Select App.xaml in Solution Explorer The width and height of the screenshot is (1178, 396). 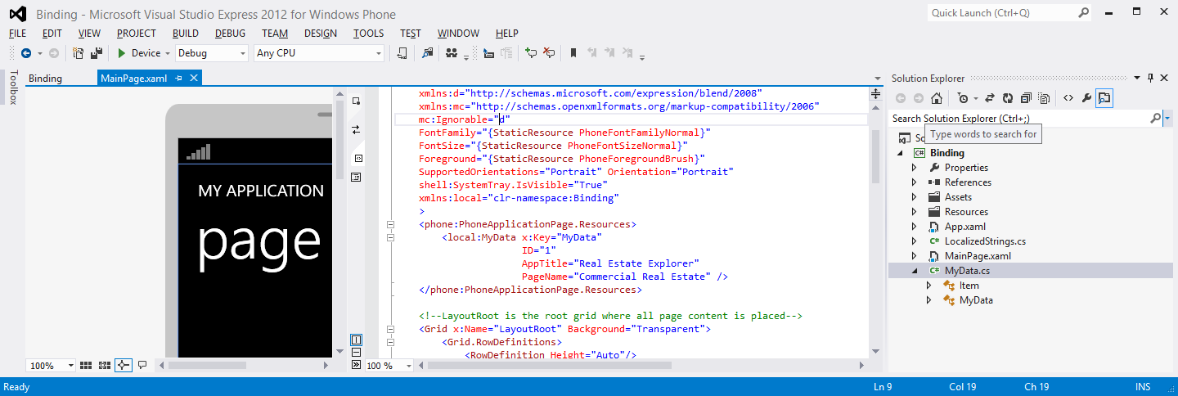point(965,227)
